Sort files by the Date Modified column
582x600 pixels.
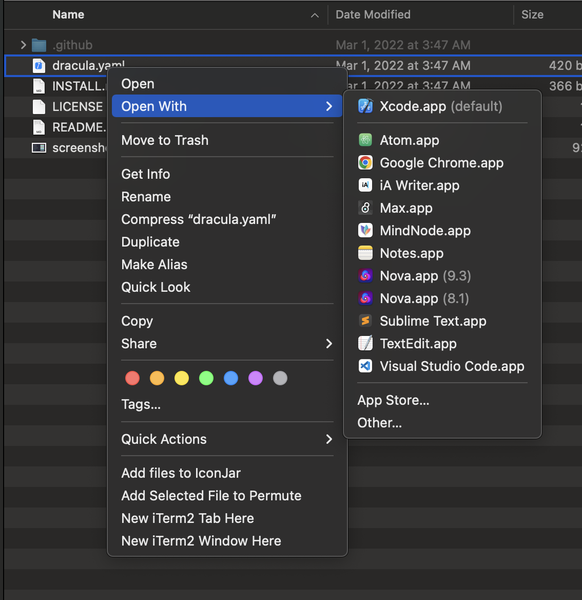(373, 14)
